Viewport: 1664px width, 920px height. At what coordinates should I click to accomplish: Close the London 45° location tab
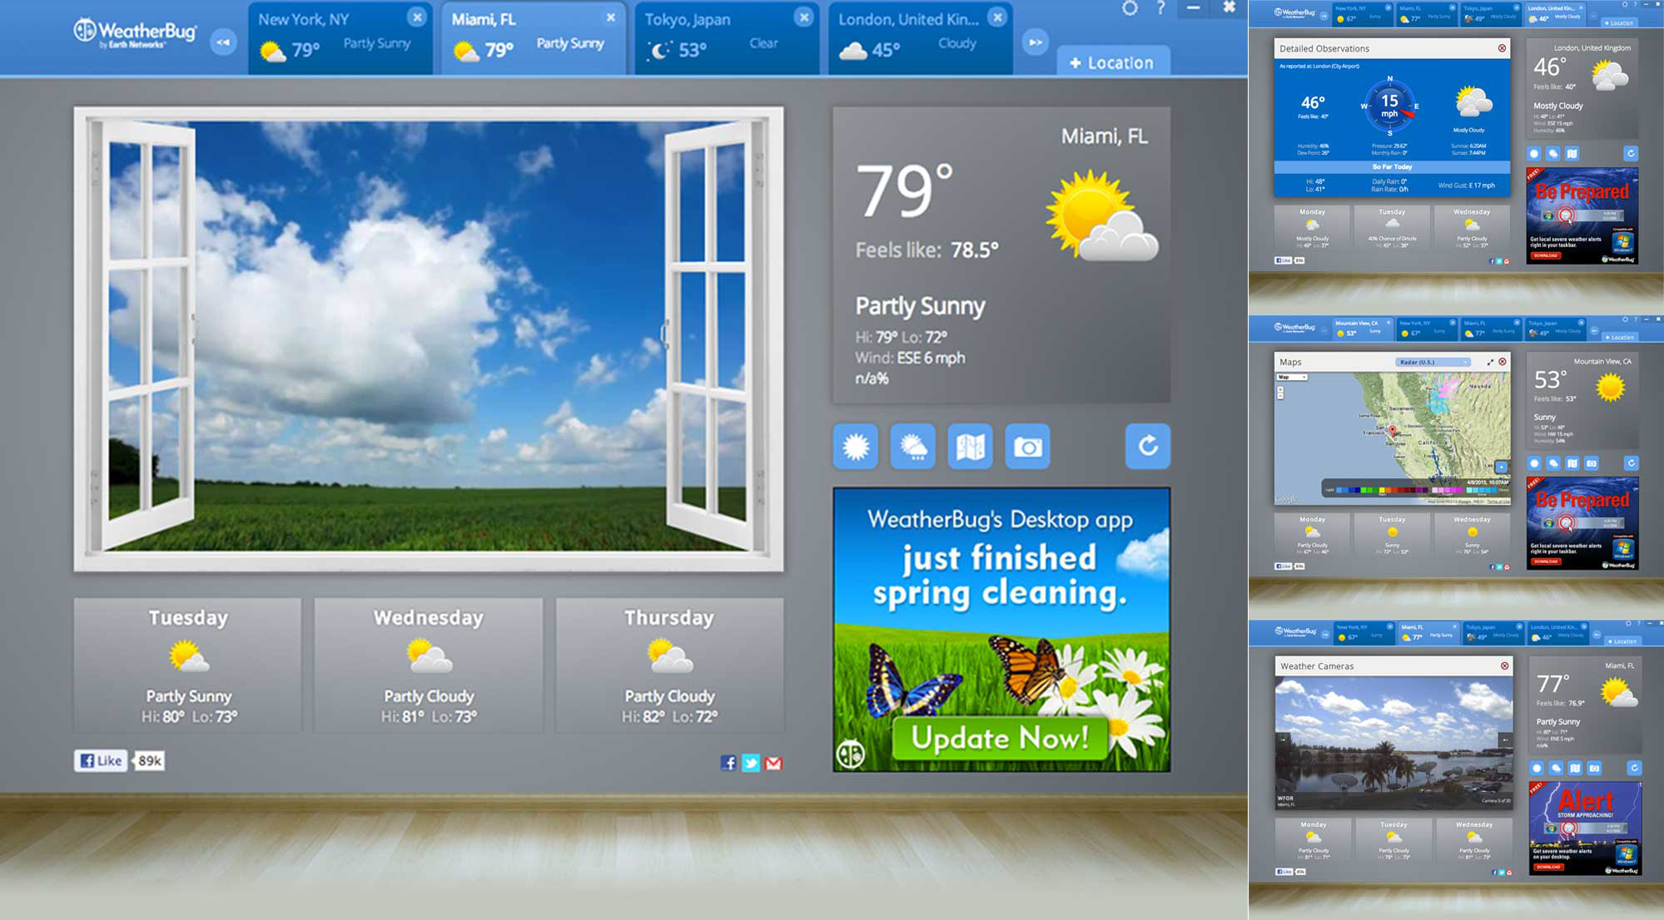point(997,17)
